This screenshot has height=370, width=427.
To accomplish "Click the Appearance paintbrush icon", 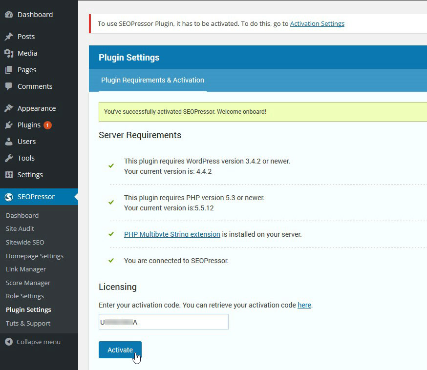I will [x=9, y=108].
